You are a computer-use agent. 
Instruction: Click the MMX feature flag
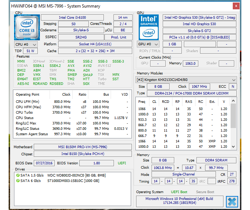21,61
